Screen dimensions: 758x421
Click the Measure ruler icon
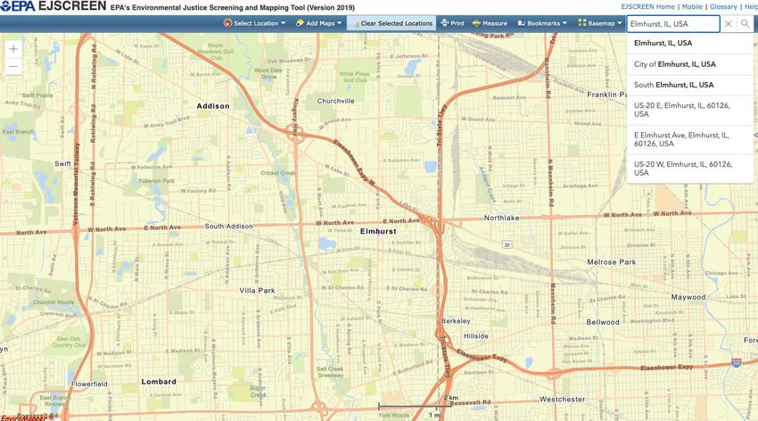[476, 23]
